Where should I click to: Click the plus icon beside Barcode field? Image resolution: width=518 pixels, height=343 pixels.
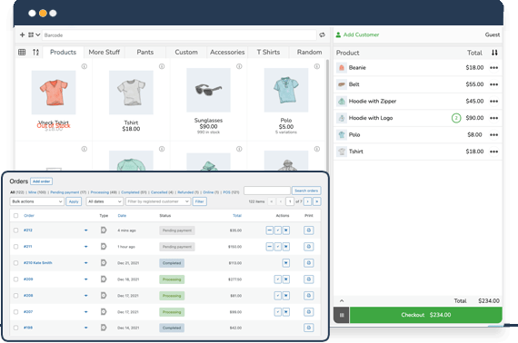[x=22, y=35]
